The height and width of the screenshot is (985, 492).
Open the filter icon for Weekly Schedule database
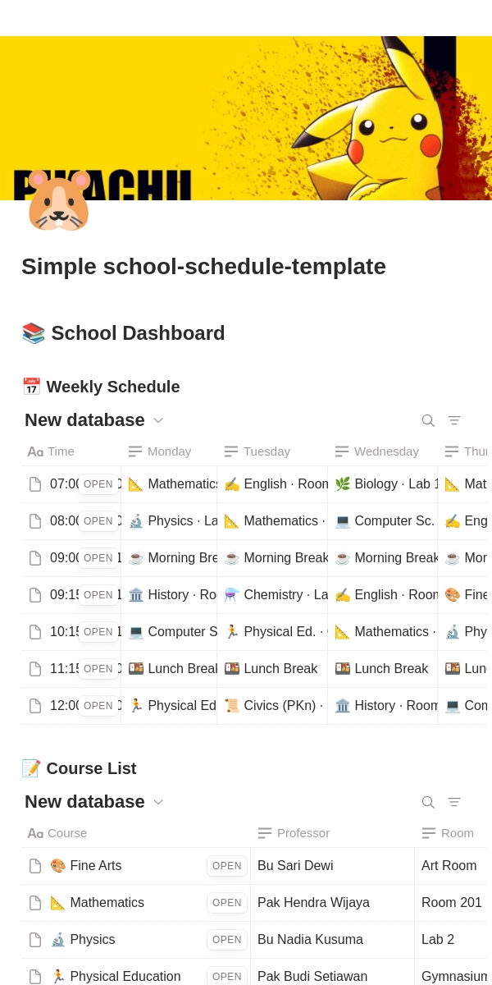pos(454,420)
